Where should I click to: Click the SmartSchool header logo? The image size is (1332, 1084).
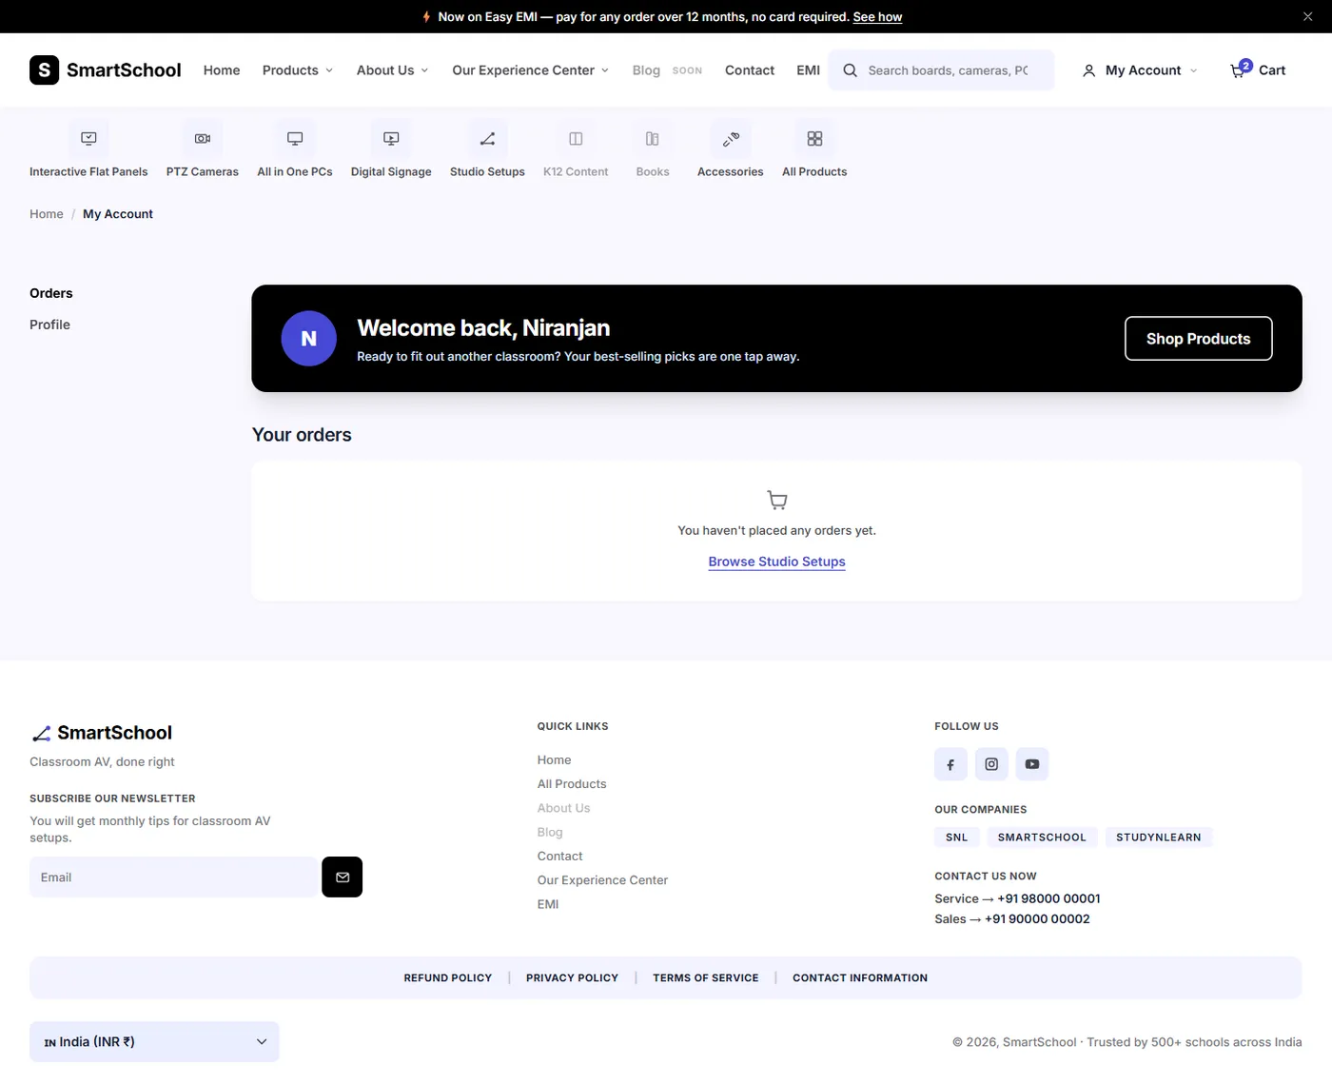click(x=106, y=70)
